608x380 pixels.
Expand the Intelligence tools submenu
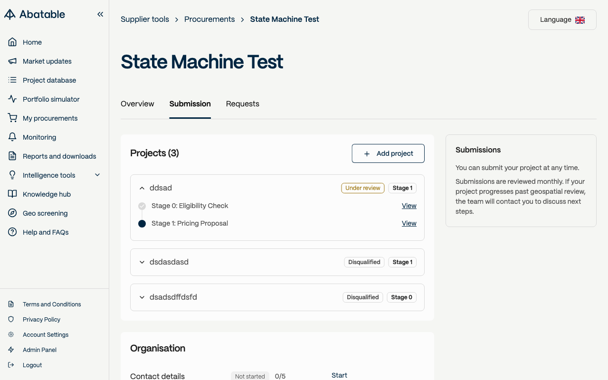click(97, 175)
